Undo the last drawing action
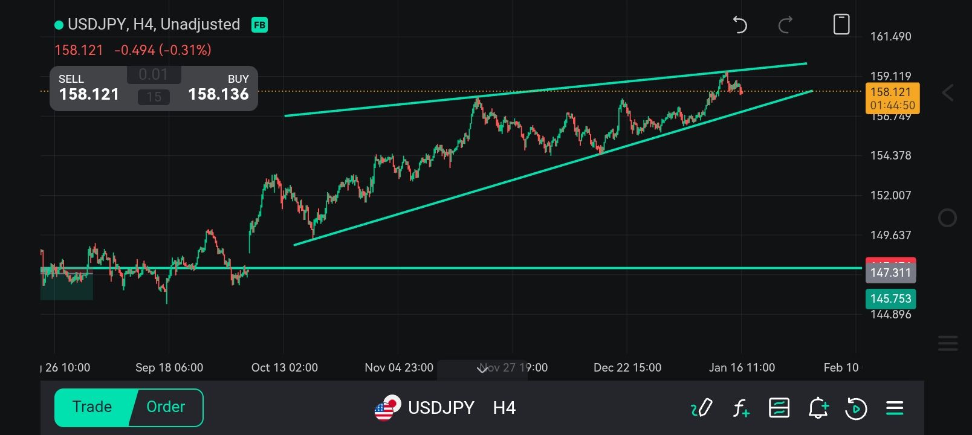Image resolution: width=972 pixels, height=435 pixels. coord(740,25)
